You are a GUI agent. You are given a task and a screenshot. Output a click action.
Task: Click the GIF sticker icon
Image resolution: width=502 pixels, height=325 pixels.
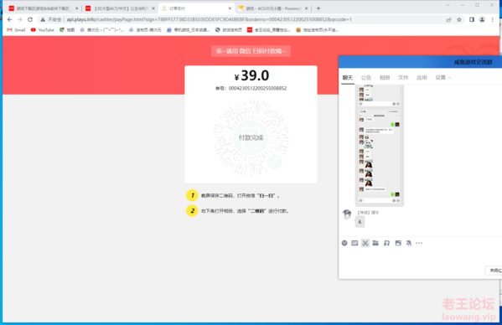355,243
